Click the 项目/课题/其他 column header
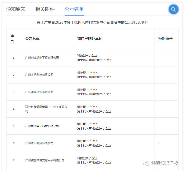184x171 pixels. pyautogui.click(x=90, y=39)
